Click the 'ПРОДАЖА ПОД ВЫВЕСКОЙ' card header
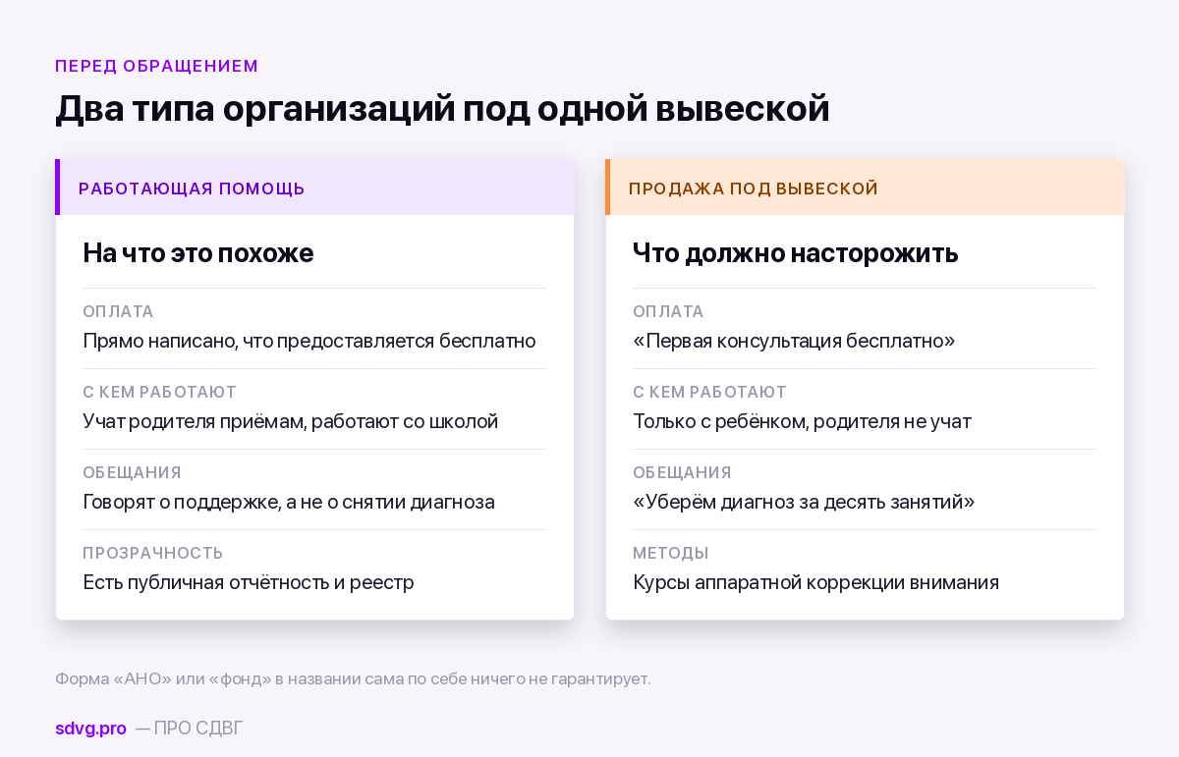The image size is (1179, 757). pyautogui.click(x=865, y=188)
